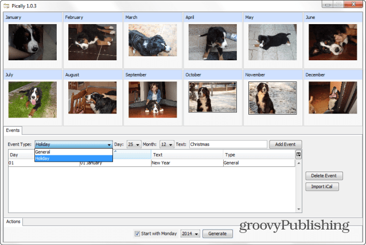Open the Event Type dropdown

point(73,145)
